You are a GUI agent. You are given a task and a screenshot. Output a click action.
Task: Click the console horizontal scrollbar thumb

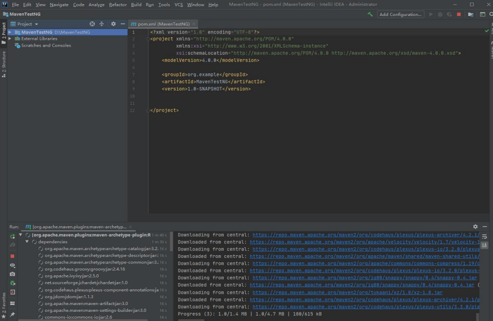[x=191, y=320]
